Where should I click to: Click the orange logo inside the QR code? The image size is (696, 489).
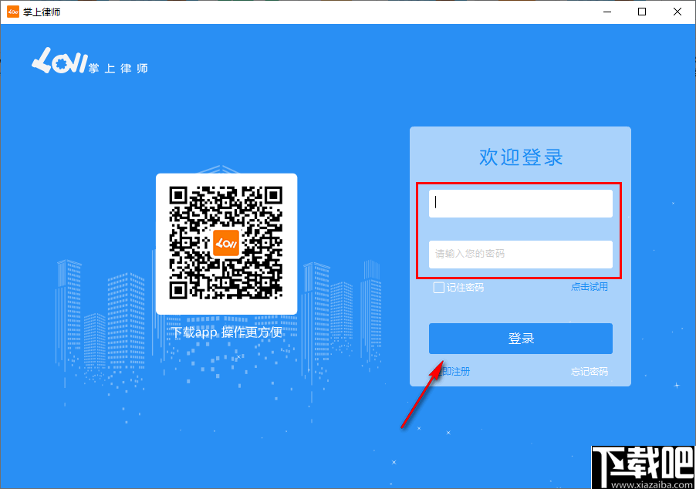226,243
